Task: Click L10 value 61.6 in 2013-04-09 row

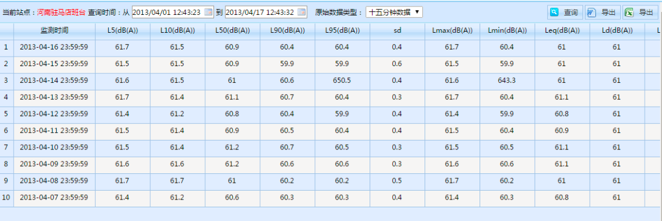Action: click(x=178, y=164)
